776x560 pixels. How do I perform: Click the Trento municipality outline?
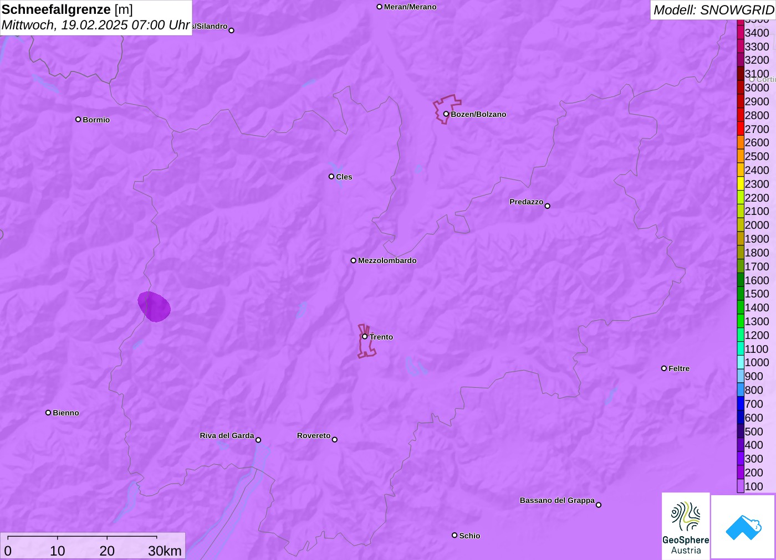point(366,341)
